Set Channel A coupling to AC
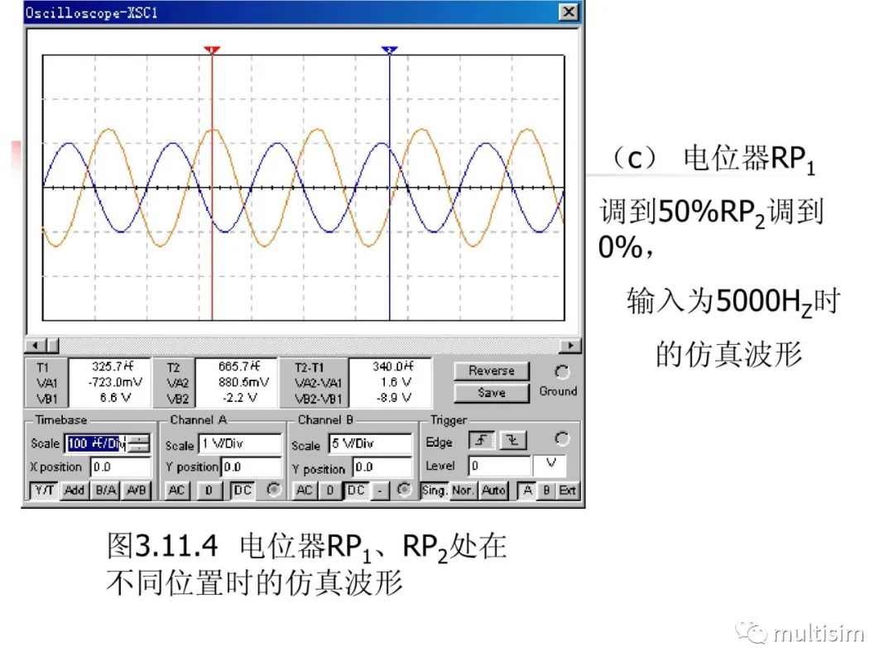This screenshot has height=670, width=894. [175, 490]
